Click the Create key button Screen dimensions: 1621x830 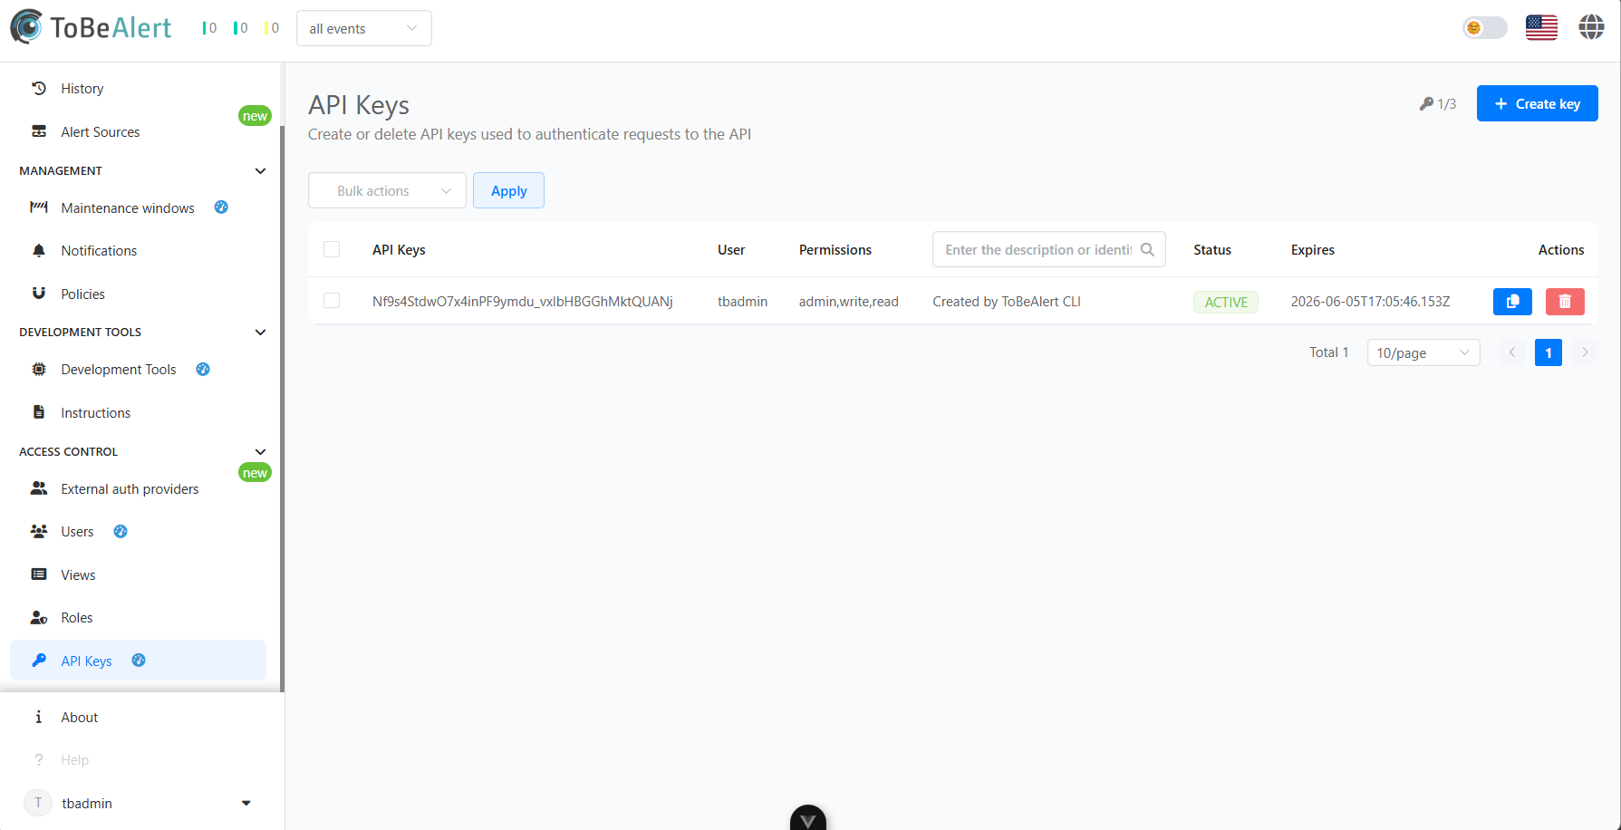(x=1537, y=103)
